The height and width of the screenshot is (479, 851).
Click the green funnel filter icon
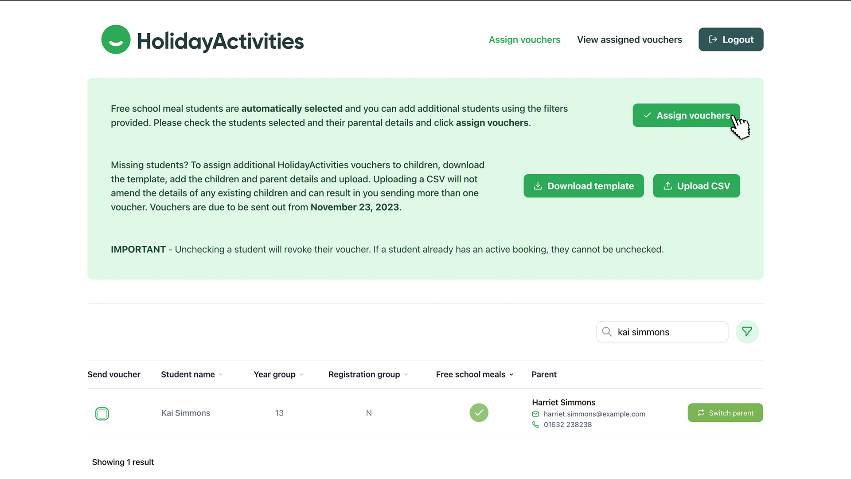pyautogui.click(x=747, y=332)
